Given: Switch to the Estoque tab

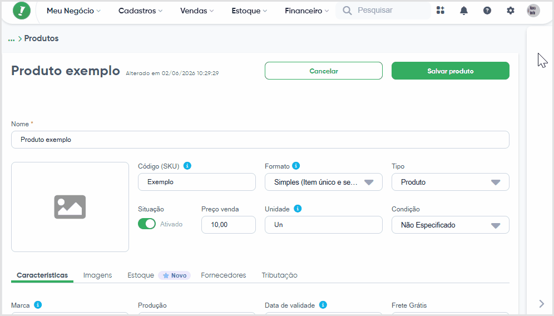Looking at the screenshot, I should (141, 275).
